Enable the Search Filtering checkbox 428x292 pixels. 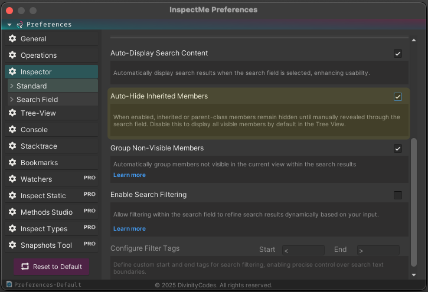(398, 195)
